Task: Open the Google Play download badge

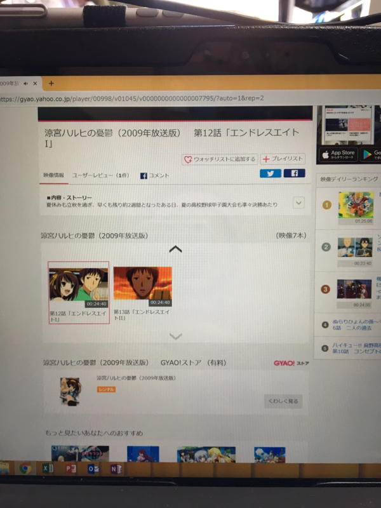Action: [x=371, y=154]
